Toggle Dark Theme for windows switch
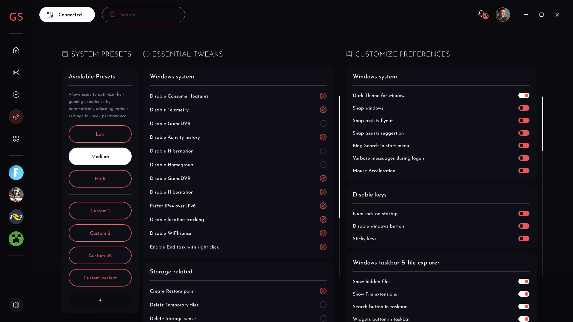Screen dimensions: 573x322 tap(524, 95)
